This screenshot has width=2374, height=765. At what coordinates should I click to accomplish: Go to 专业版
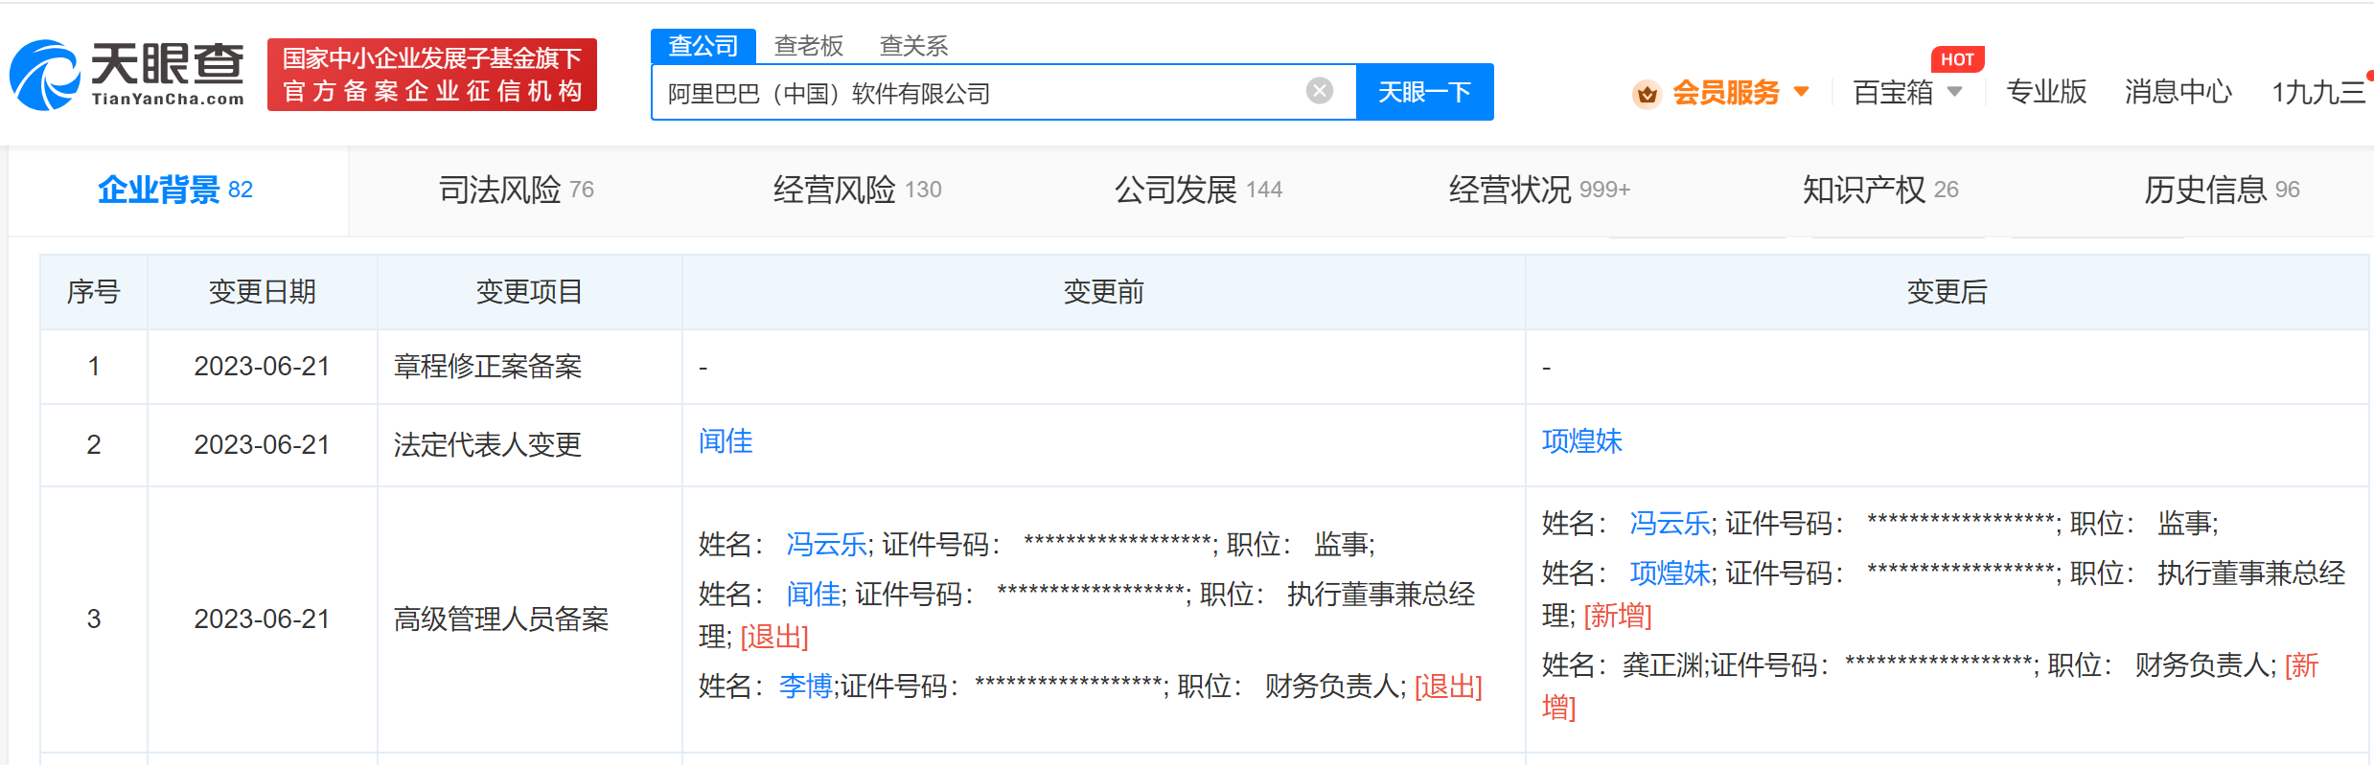pyautogui.click(x=2046, y=92)
